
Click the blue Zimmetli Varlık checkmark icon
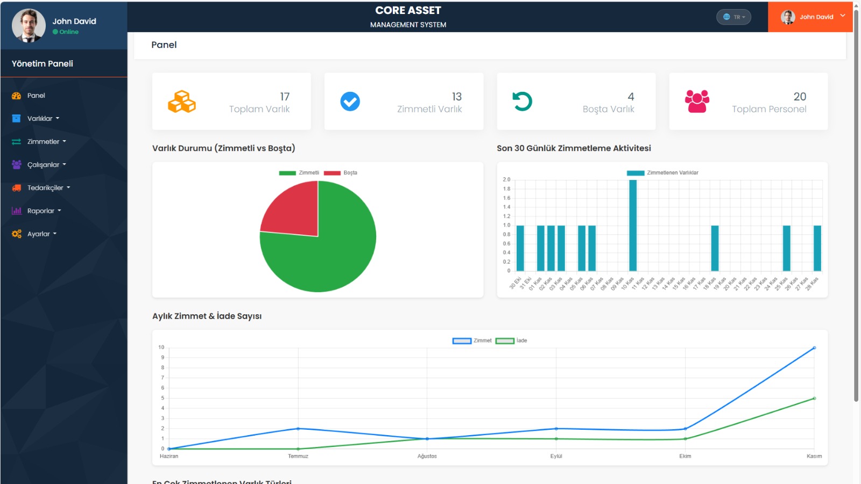tap(350, 102)
